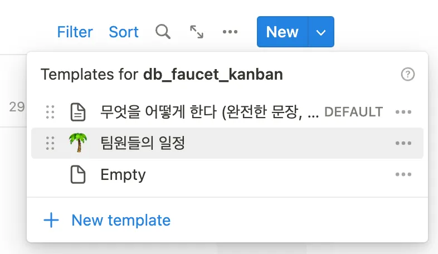The height and width of the screenshot is (254, 438).
Task: Open options menu for 팀원들의 일정 template
Action: click(x=403, y=143)
